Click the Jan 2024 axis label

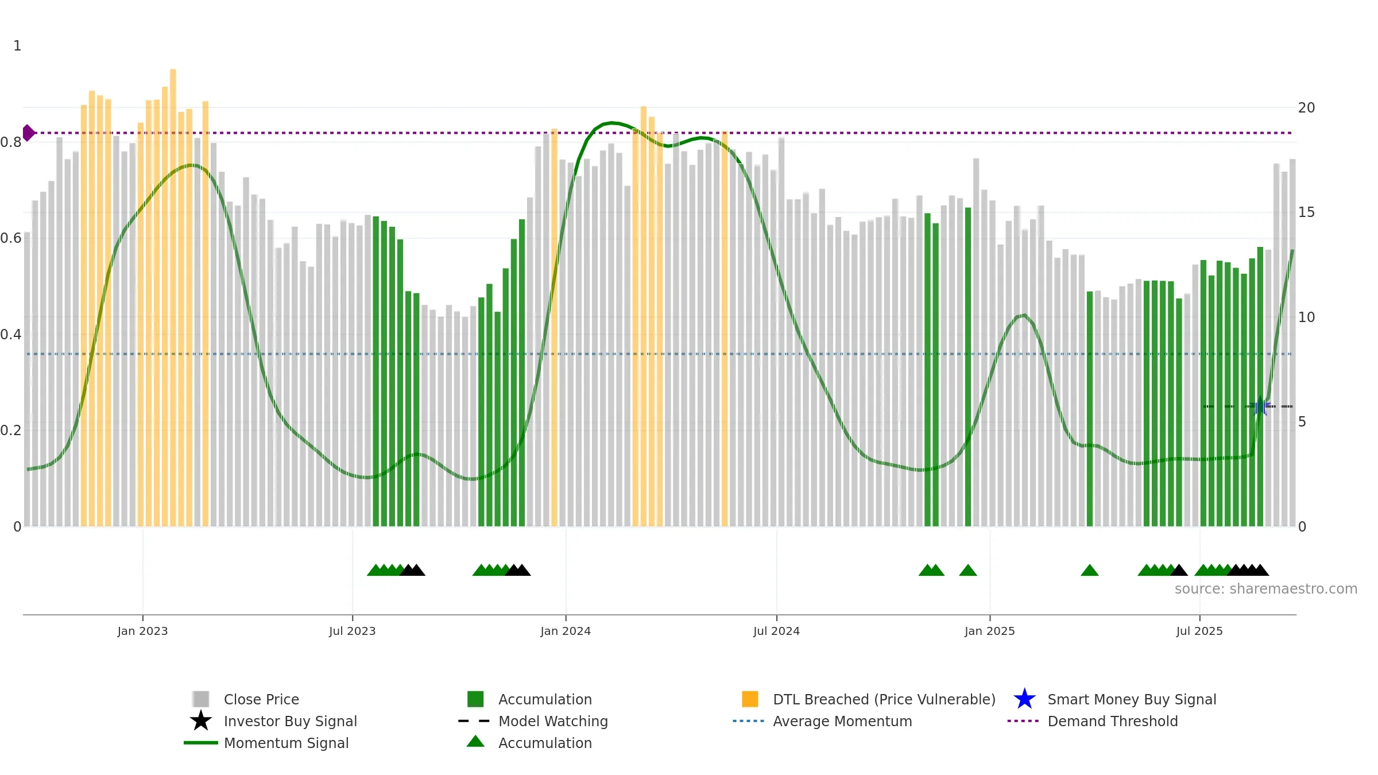566,631
